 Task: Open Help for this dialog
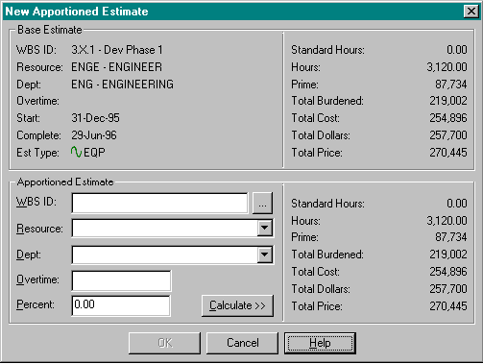320,343
